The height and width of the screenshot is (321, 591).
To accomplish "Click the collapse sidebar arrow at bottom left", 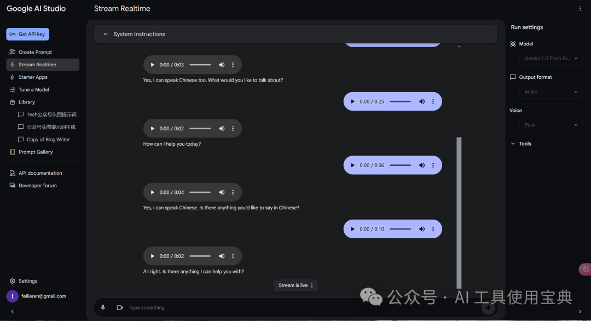I will [x=12, y=312].
